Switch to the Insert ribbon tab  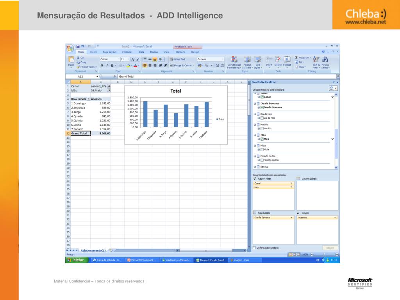93,52
